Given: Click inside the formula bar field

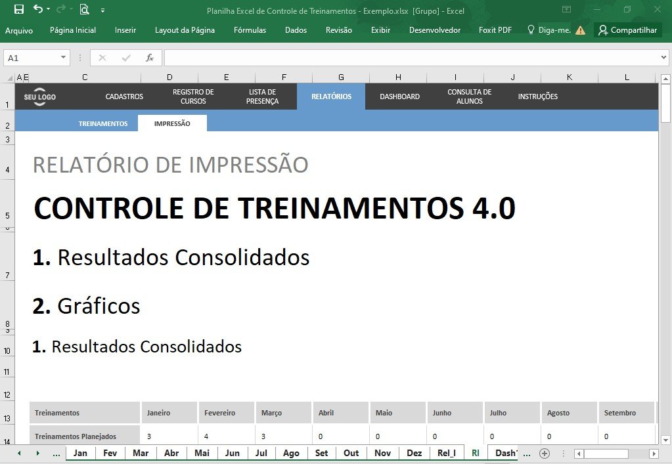Looking at the screenshot, I should coord(411,58).
